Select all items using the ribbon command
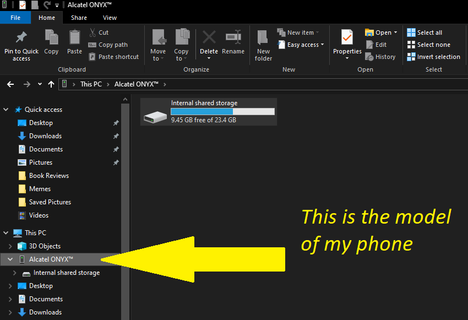The image size is (468, 320). pyautogui.click(x=427, y=32)
